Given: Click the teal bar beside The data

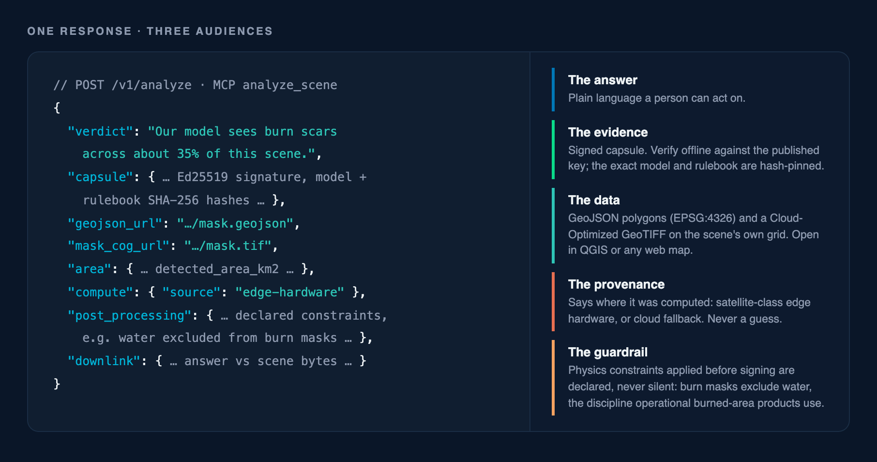Looking at the screenshot, I should pyautogui.click(x=553, y=226).
